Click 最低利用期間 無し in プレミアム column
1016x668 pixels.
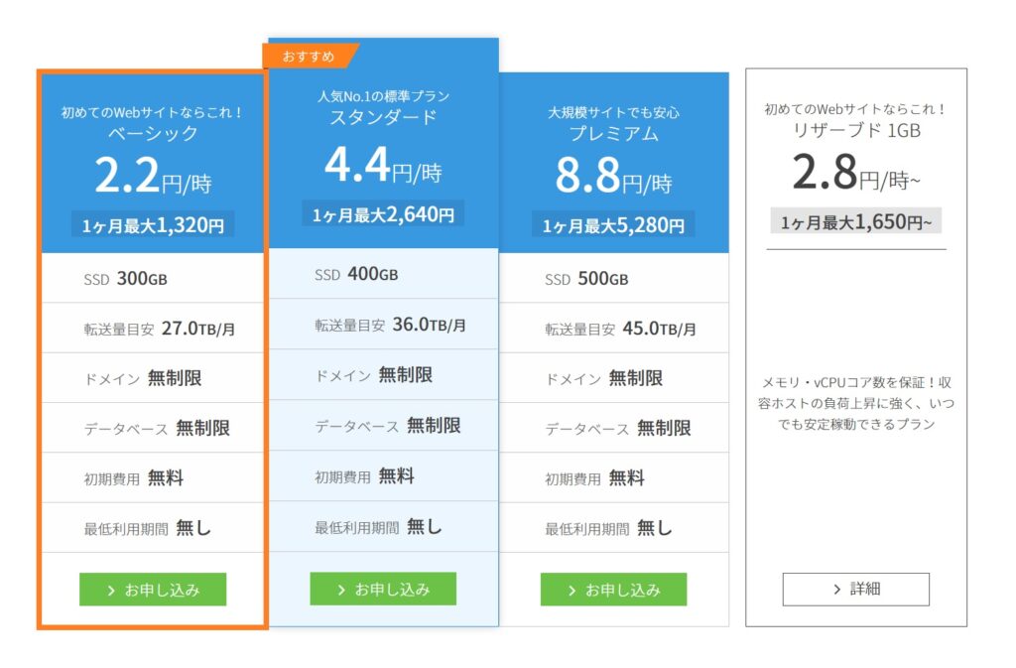click(613, 527)
